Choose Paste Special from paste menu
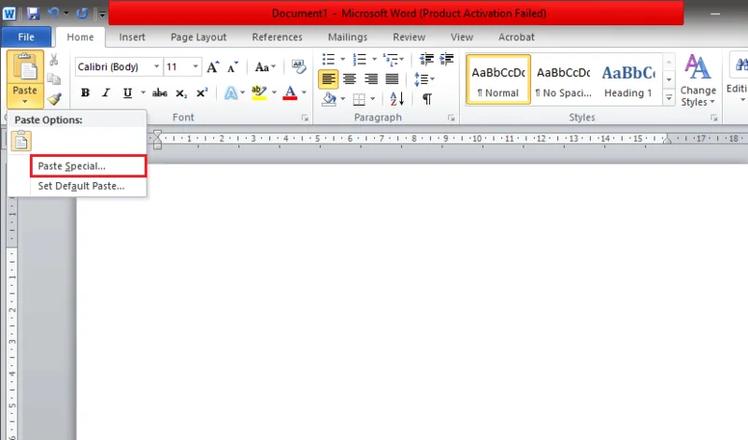The width and height of the screenshot is (748, 440). pyautogui.click(x=88, y=166)
